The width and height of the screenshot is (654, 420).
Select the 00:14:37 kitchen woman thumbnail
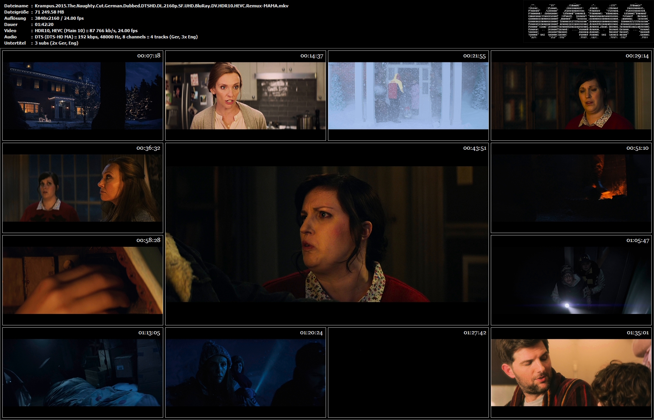245,95
